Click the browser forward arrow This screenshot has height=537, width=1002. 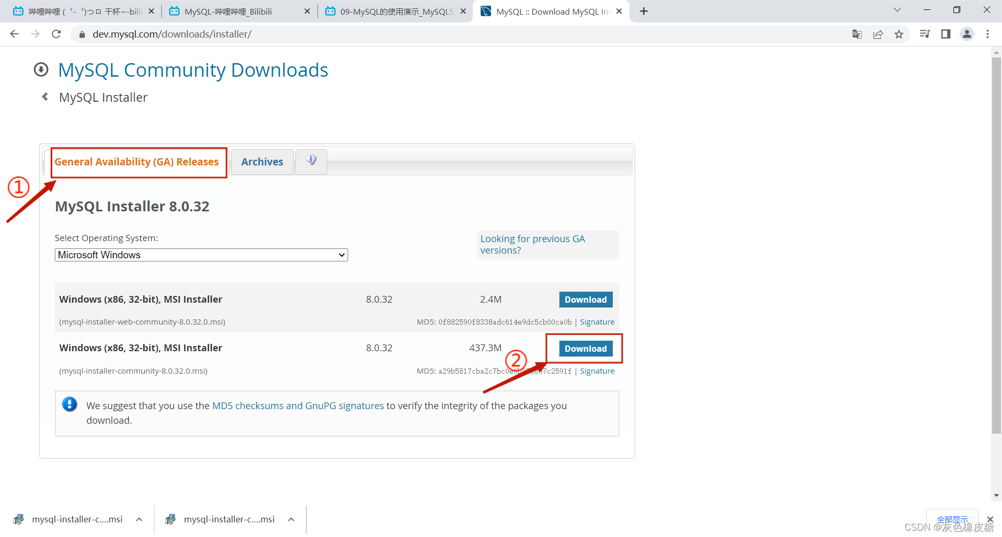click(x=35, y=34)
